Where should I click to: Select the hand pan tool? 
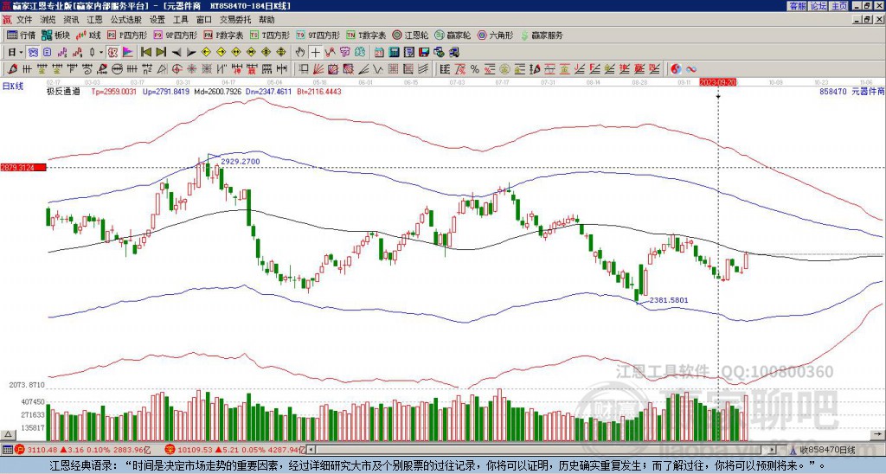pyautogui.click(x=300, y=53)
